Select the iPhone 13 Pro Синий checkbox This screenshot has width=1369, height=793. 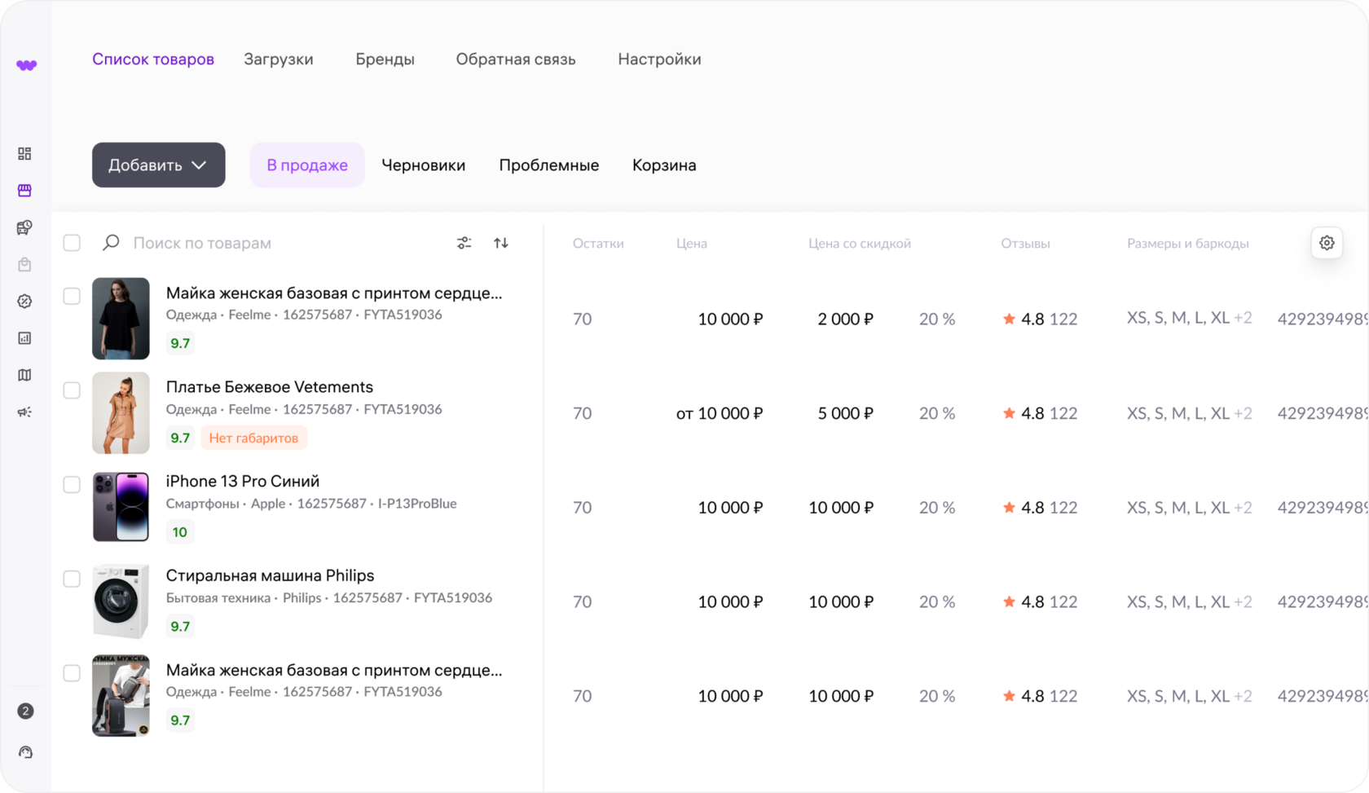72,485
